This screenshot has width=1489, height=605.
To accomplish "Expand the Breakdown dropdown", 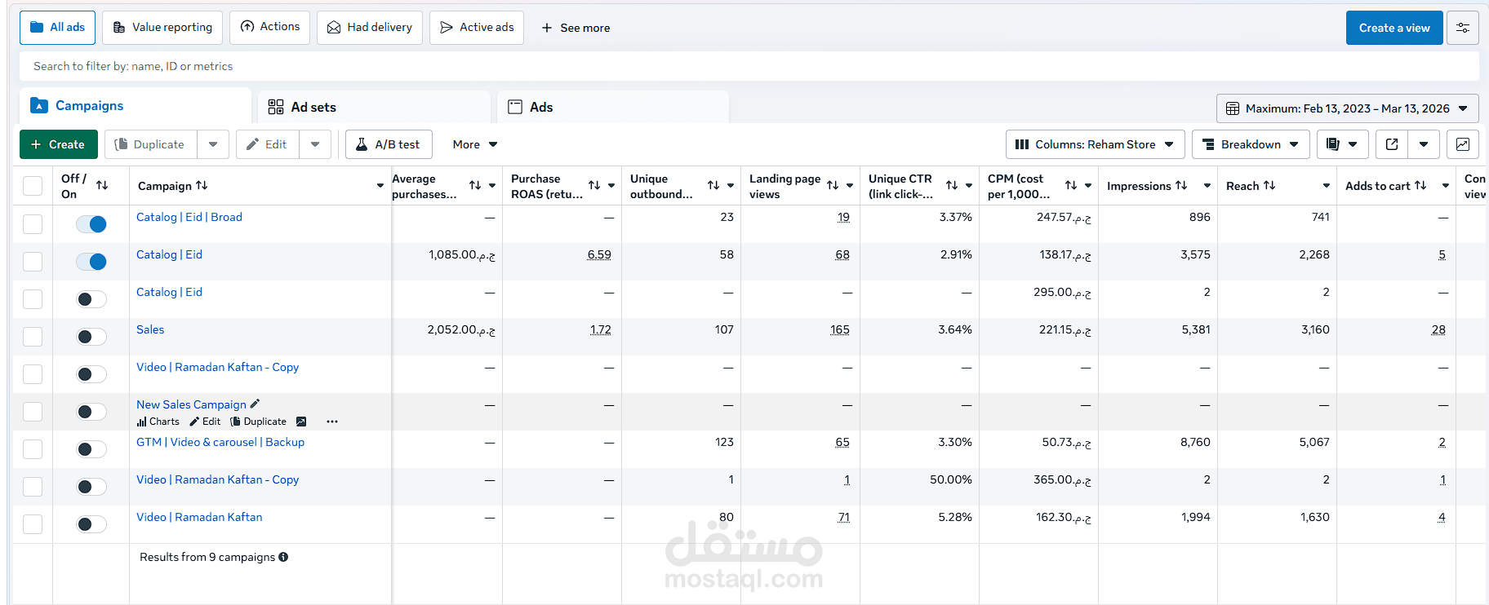I will 1251,144.
